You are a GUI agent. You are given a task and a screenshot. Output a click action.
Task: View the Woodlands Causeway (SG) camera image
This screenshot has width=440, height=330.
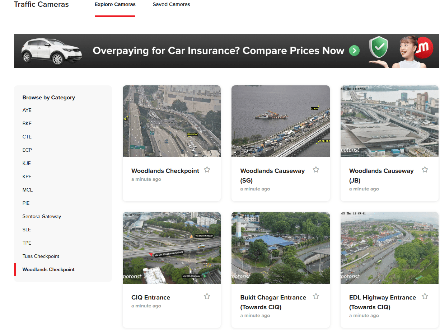(280, 121)
